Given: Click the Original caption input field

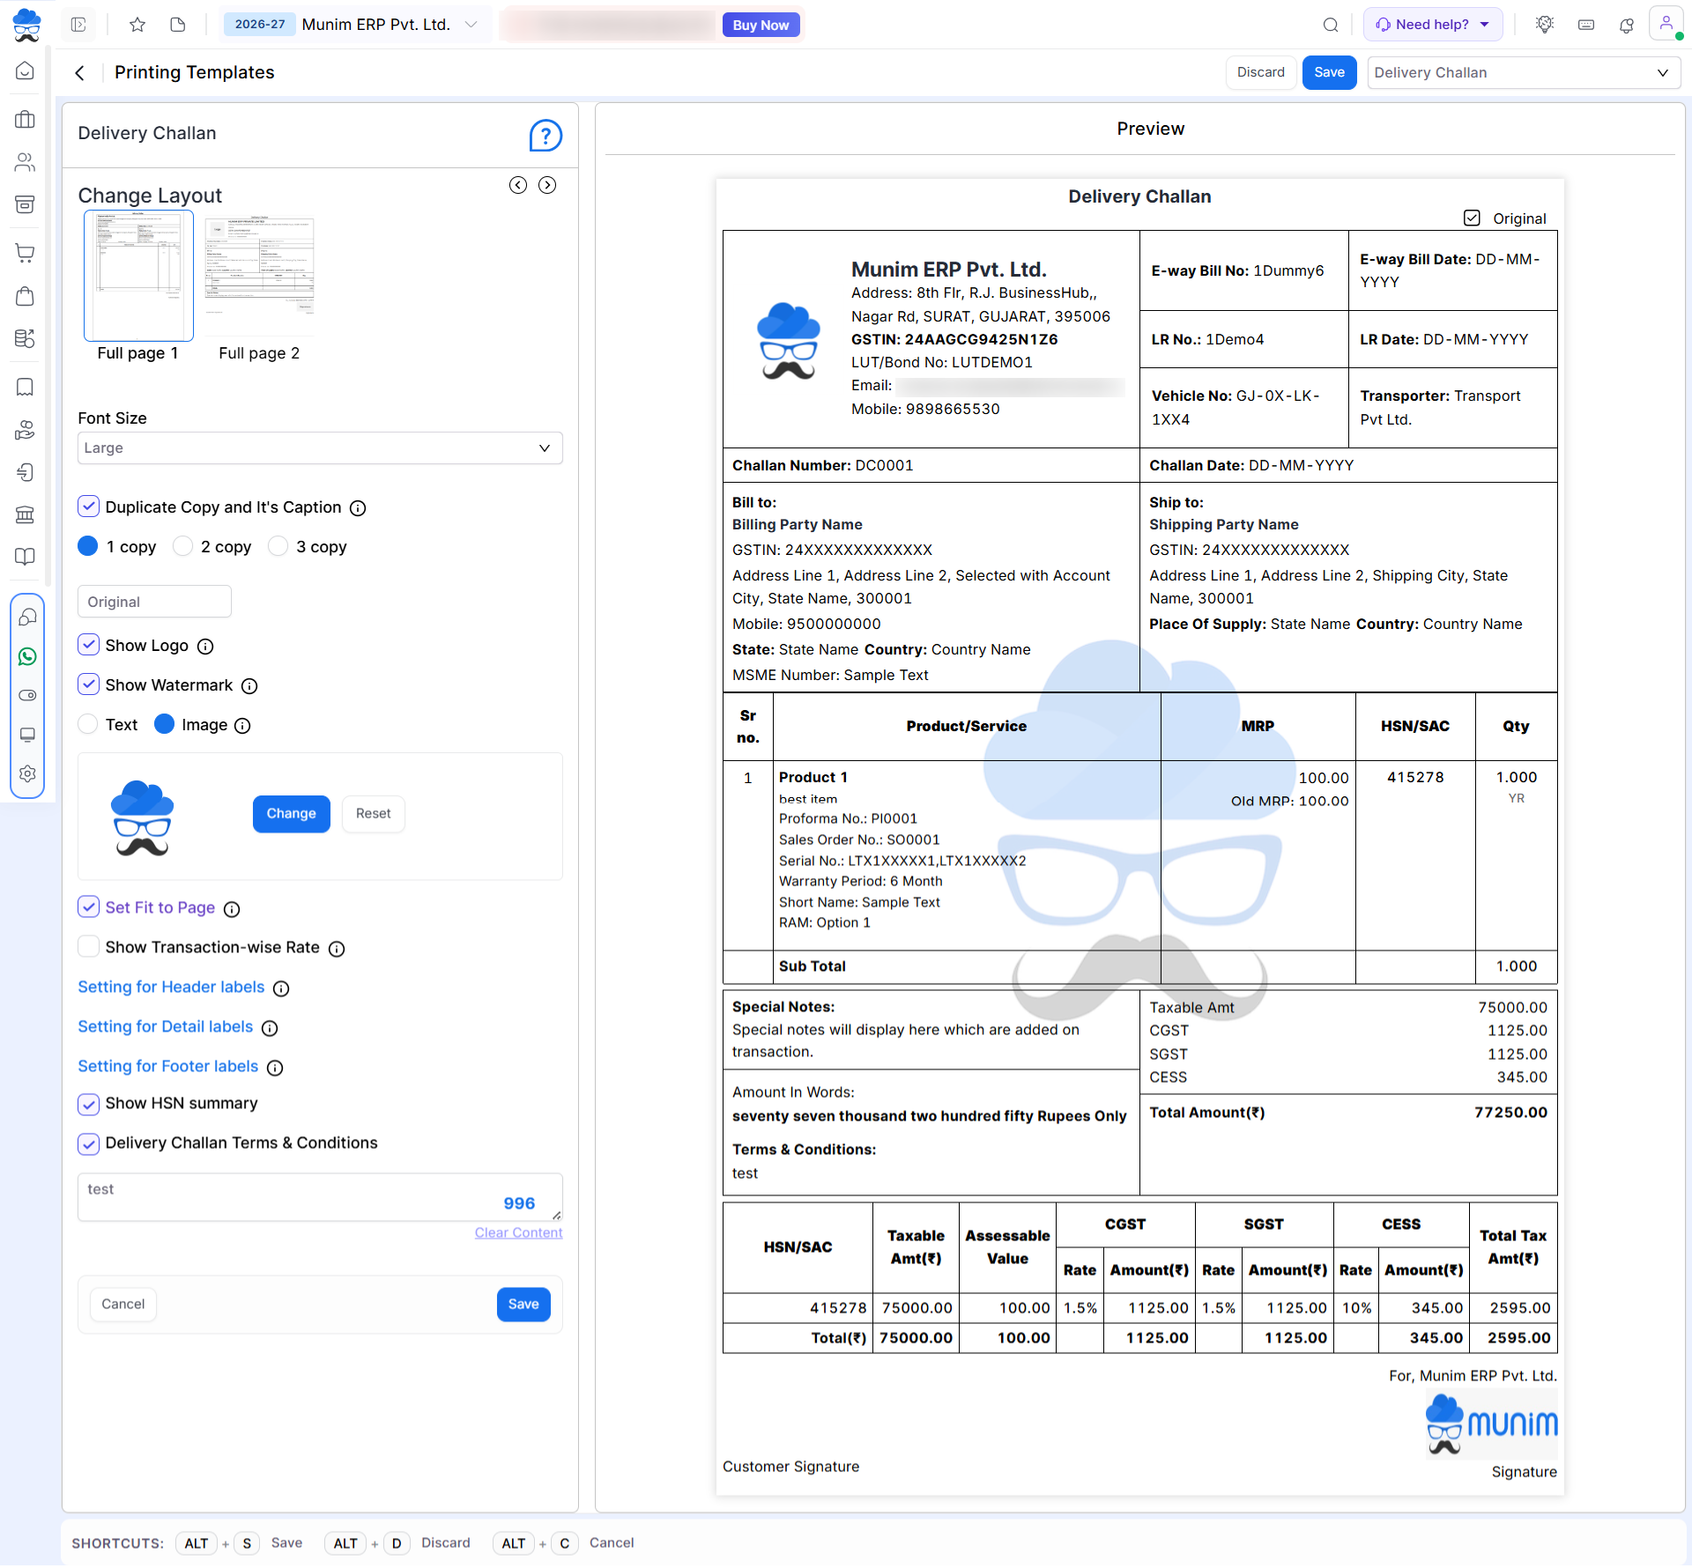Looking at the screenshot, I should coord(154,602).
